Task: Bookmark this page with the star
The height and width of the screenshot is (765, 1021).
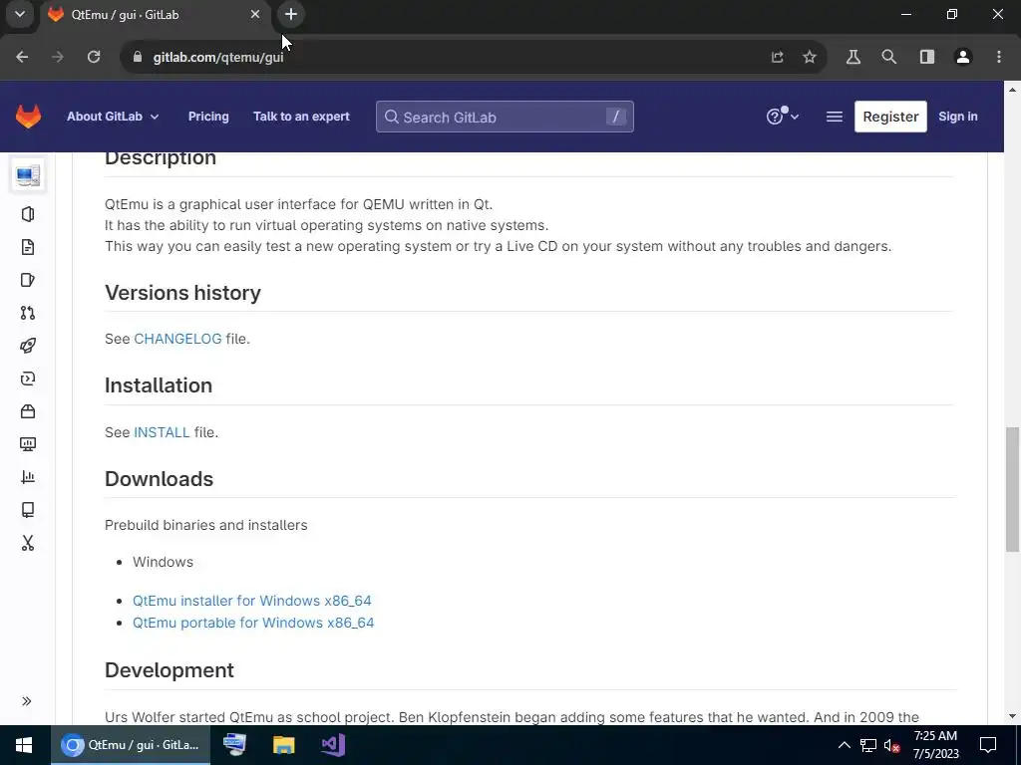Action: (810, 57)
